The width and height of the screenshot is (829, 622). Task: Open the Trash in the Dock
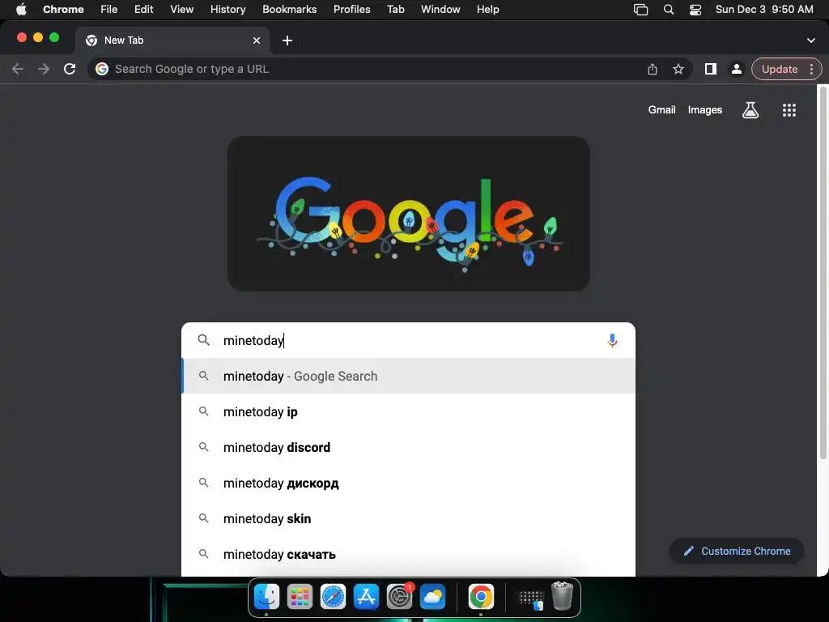562,596
